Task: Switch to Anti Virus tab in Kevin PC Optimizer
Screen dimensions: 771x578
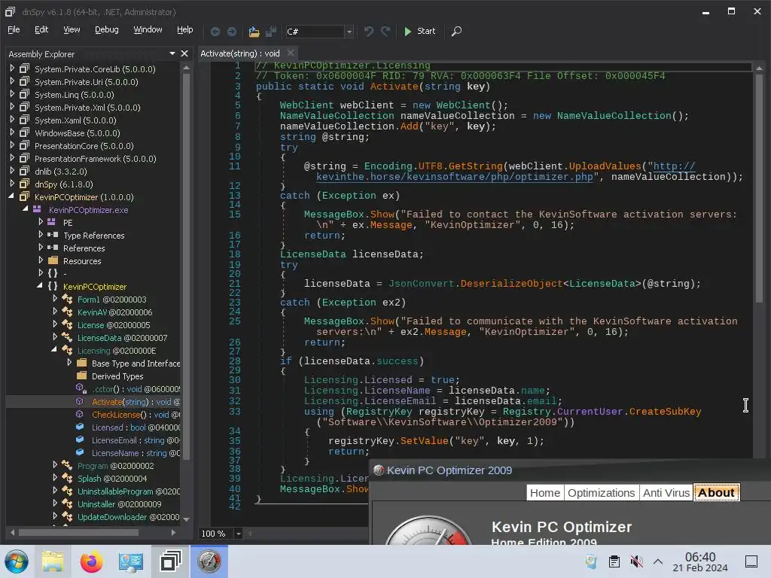Action: coord(666,492)
